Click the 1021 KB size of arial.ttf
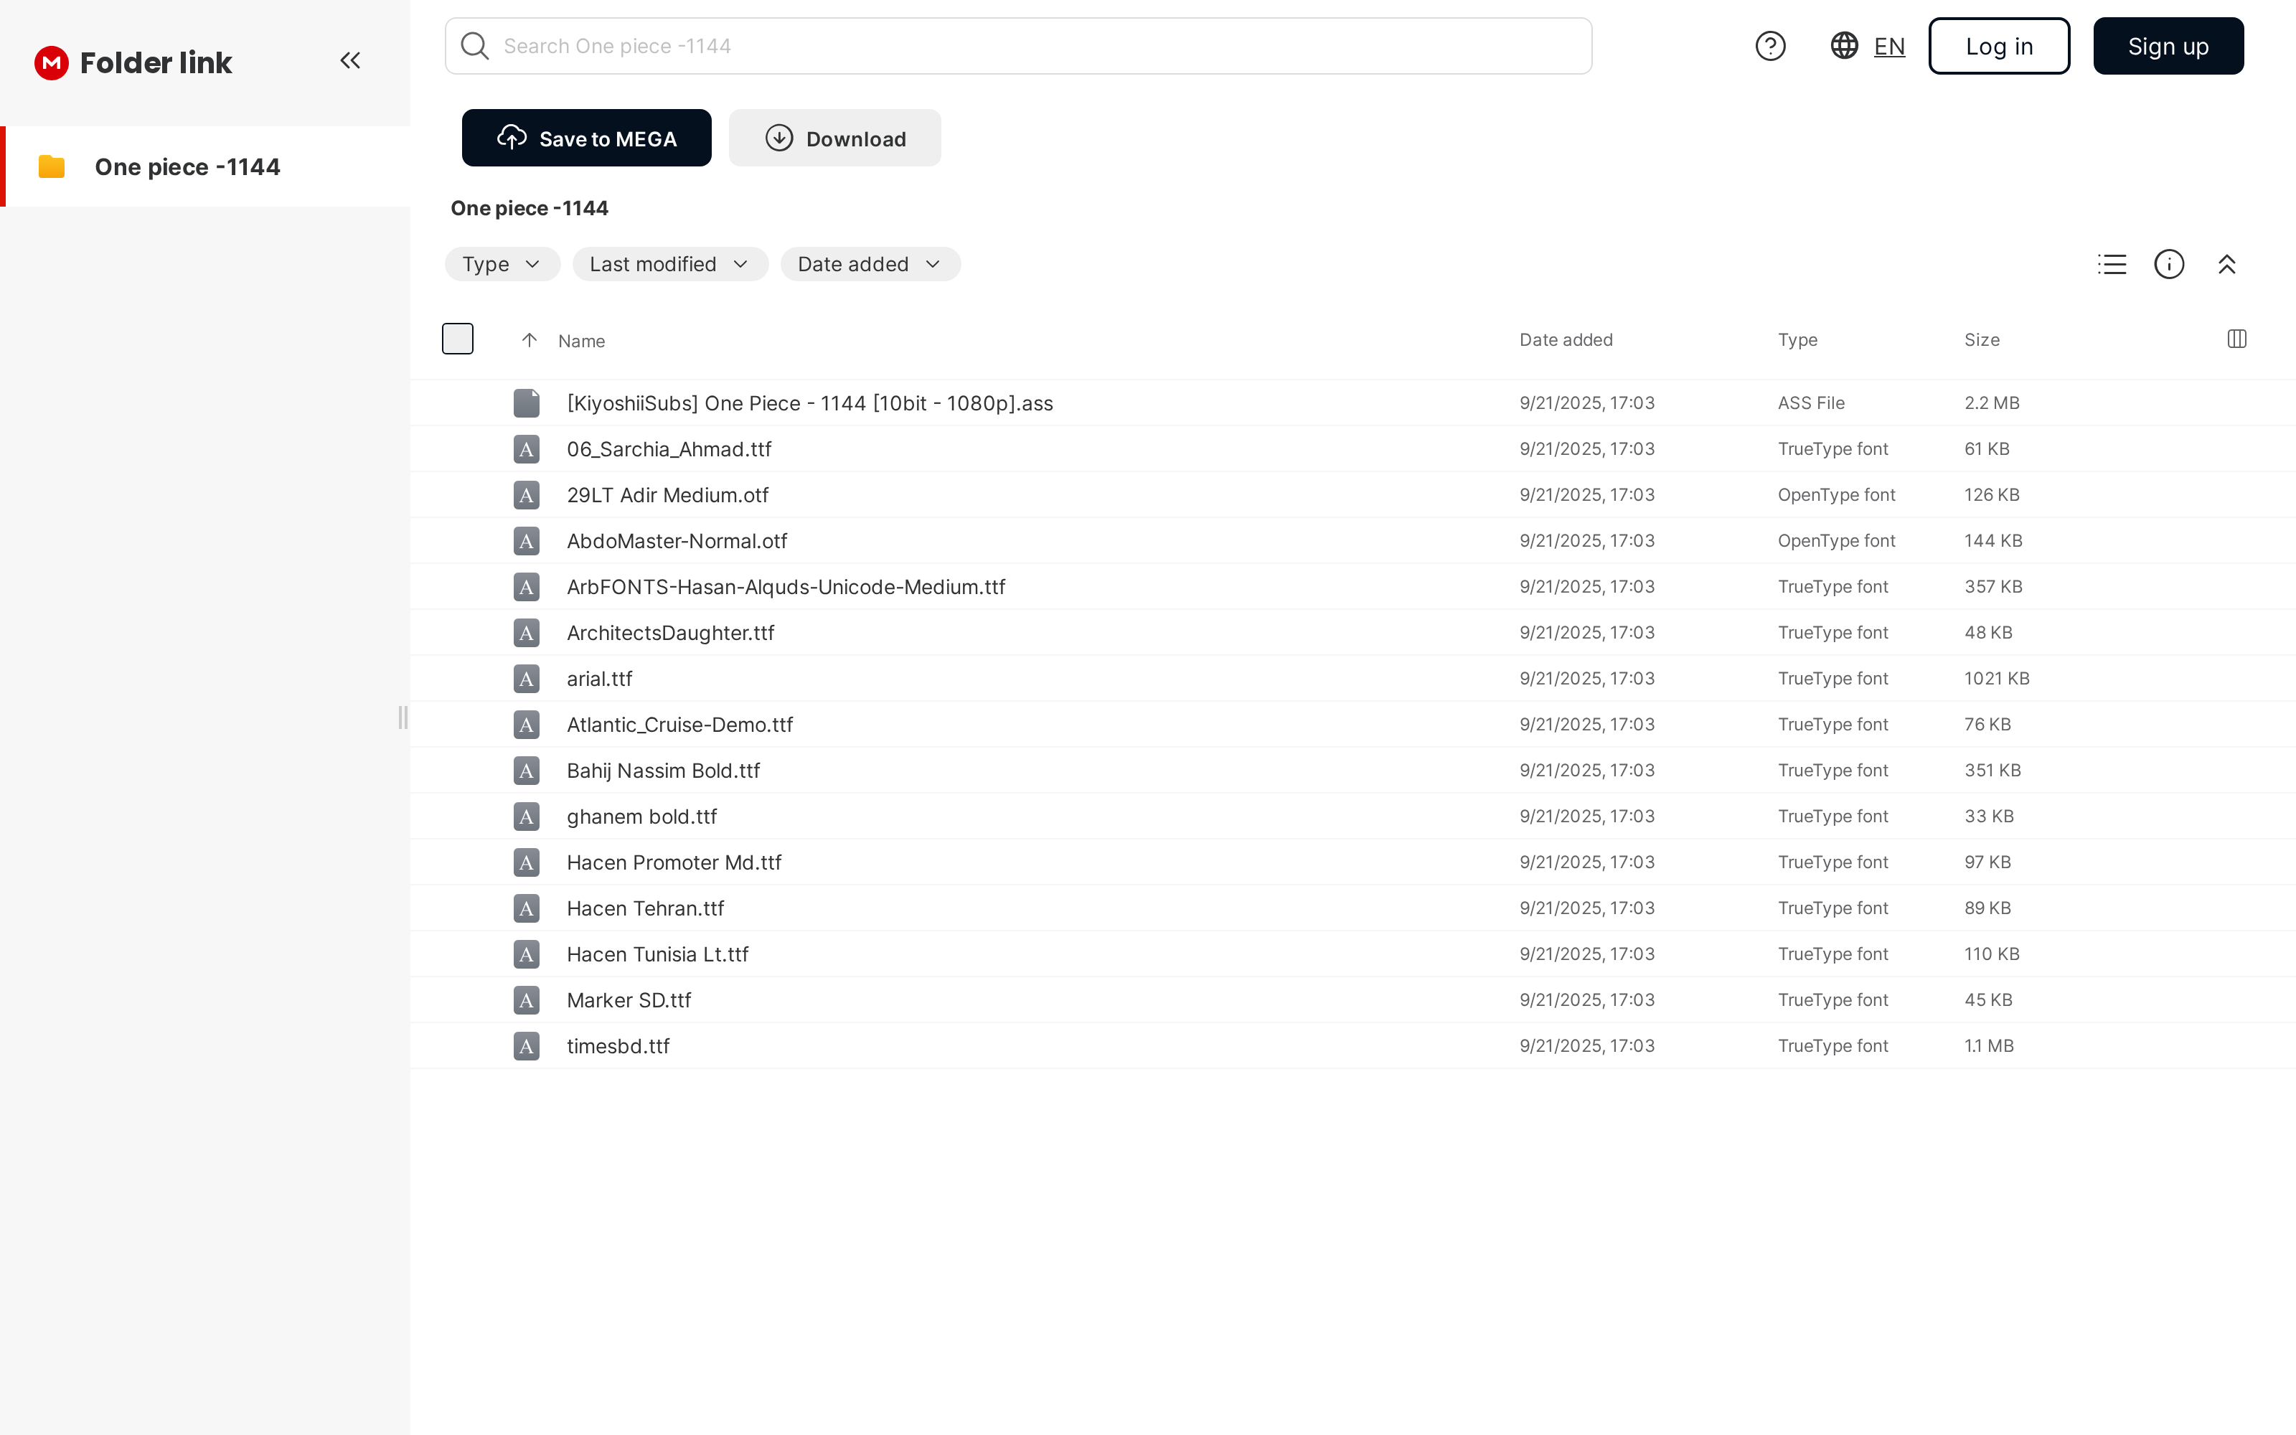 [1996, 679]
